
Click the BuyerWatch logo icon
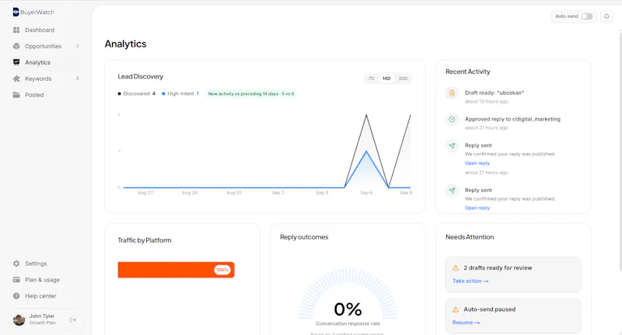16,12
